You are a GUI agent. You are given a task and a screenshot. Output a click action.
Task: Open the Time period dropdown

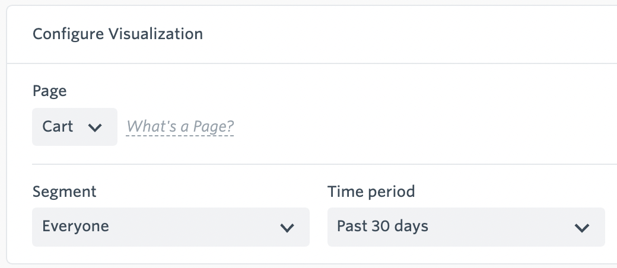tap(466, 226)
